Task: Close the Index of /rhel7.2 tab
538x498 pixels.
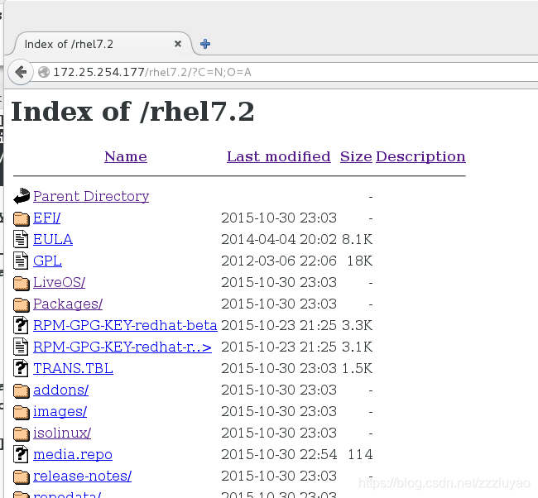Action: coord(178,44)
